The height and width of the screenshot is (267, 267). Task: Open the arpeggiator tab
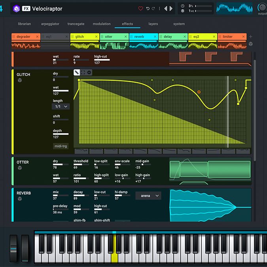tap(50, 24)
